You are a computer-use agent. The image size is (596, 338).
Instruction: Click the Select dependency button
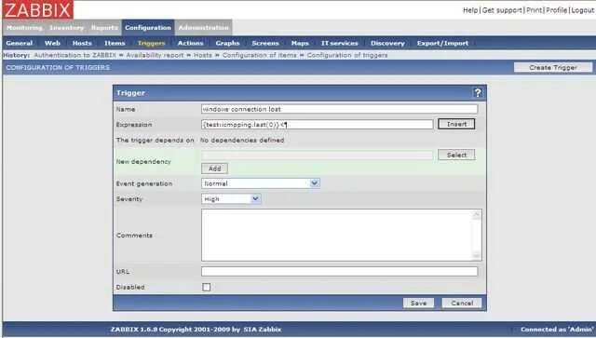point(456,155)
